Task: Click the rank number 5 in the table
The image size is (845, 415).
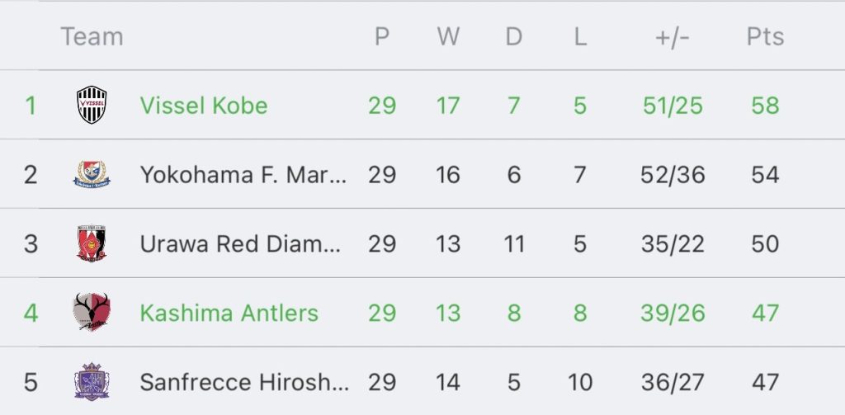Action: point(31,382)
